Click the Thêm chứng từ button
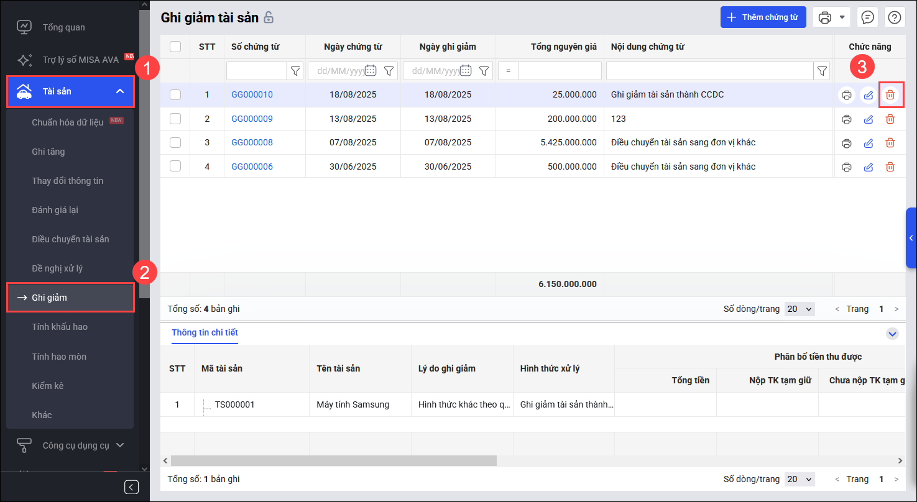The height and width of the screenshot is (502, 917). click(763, 17)
